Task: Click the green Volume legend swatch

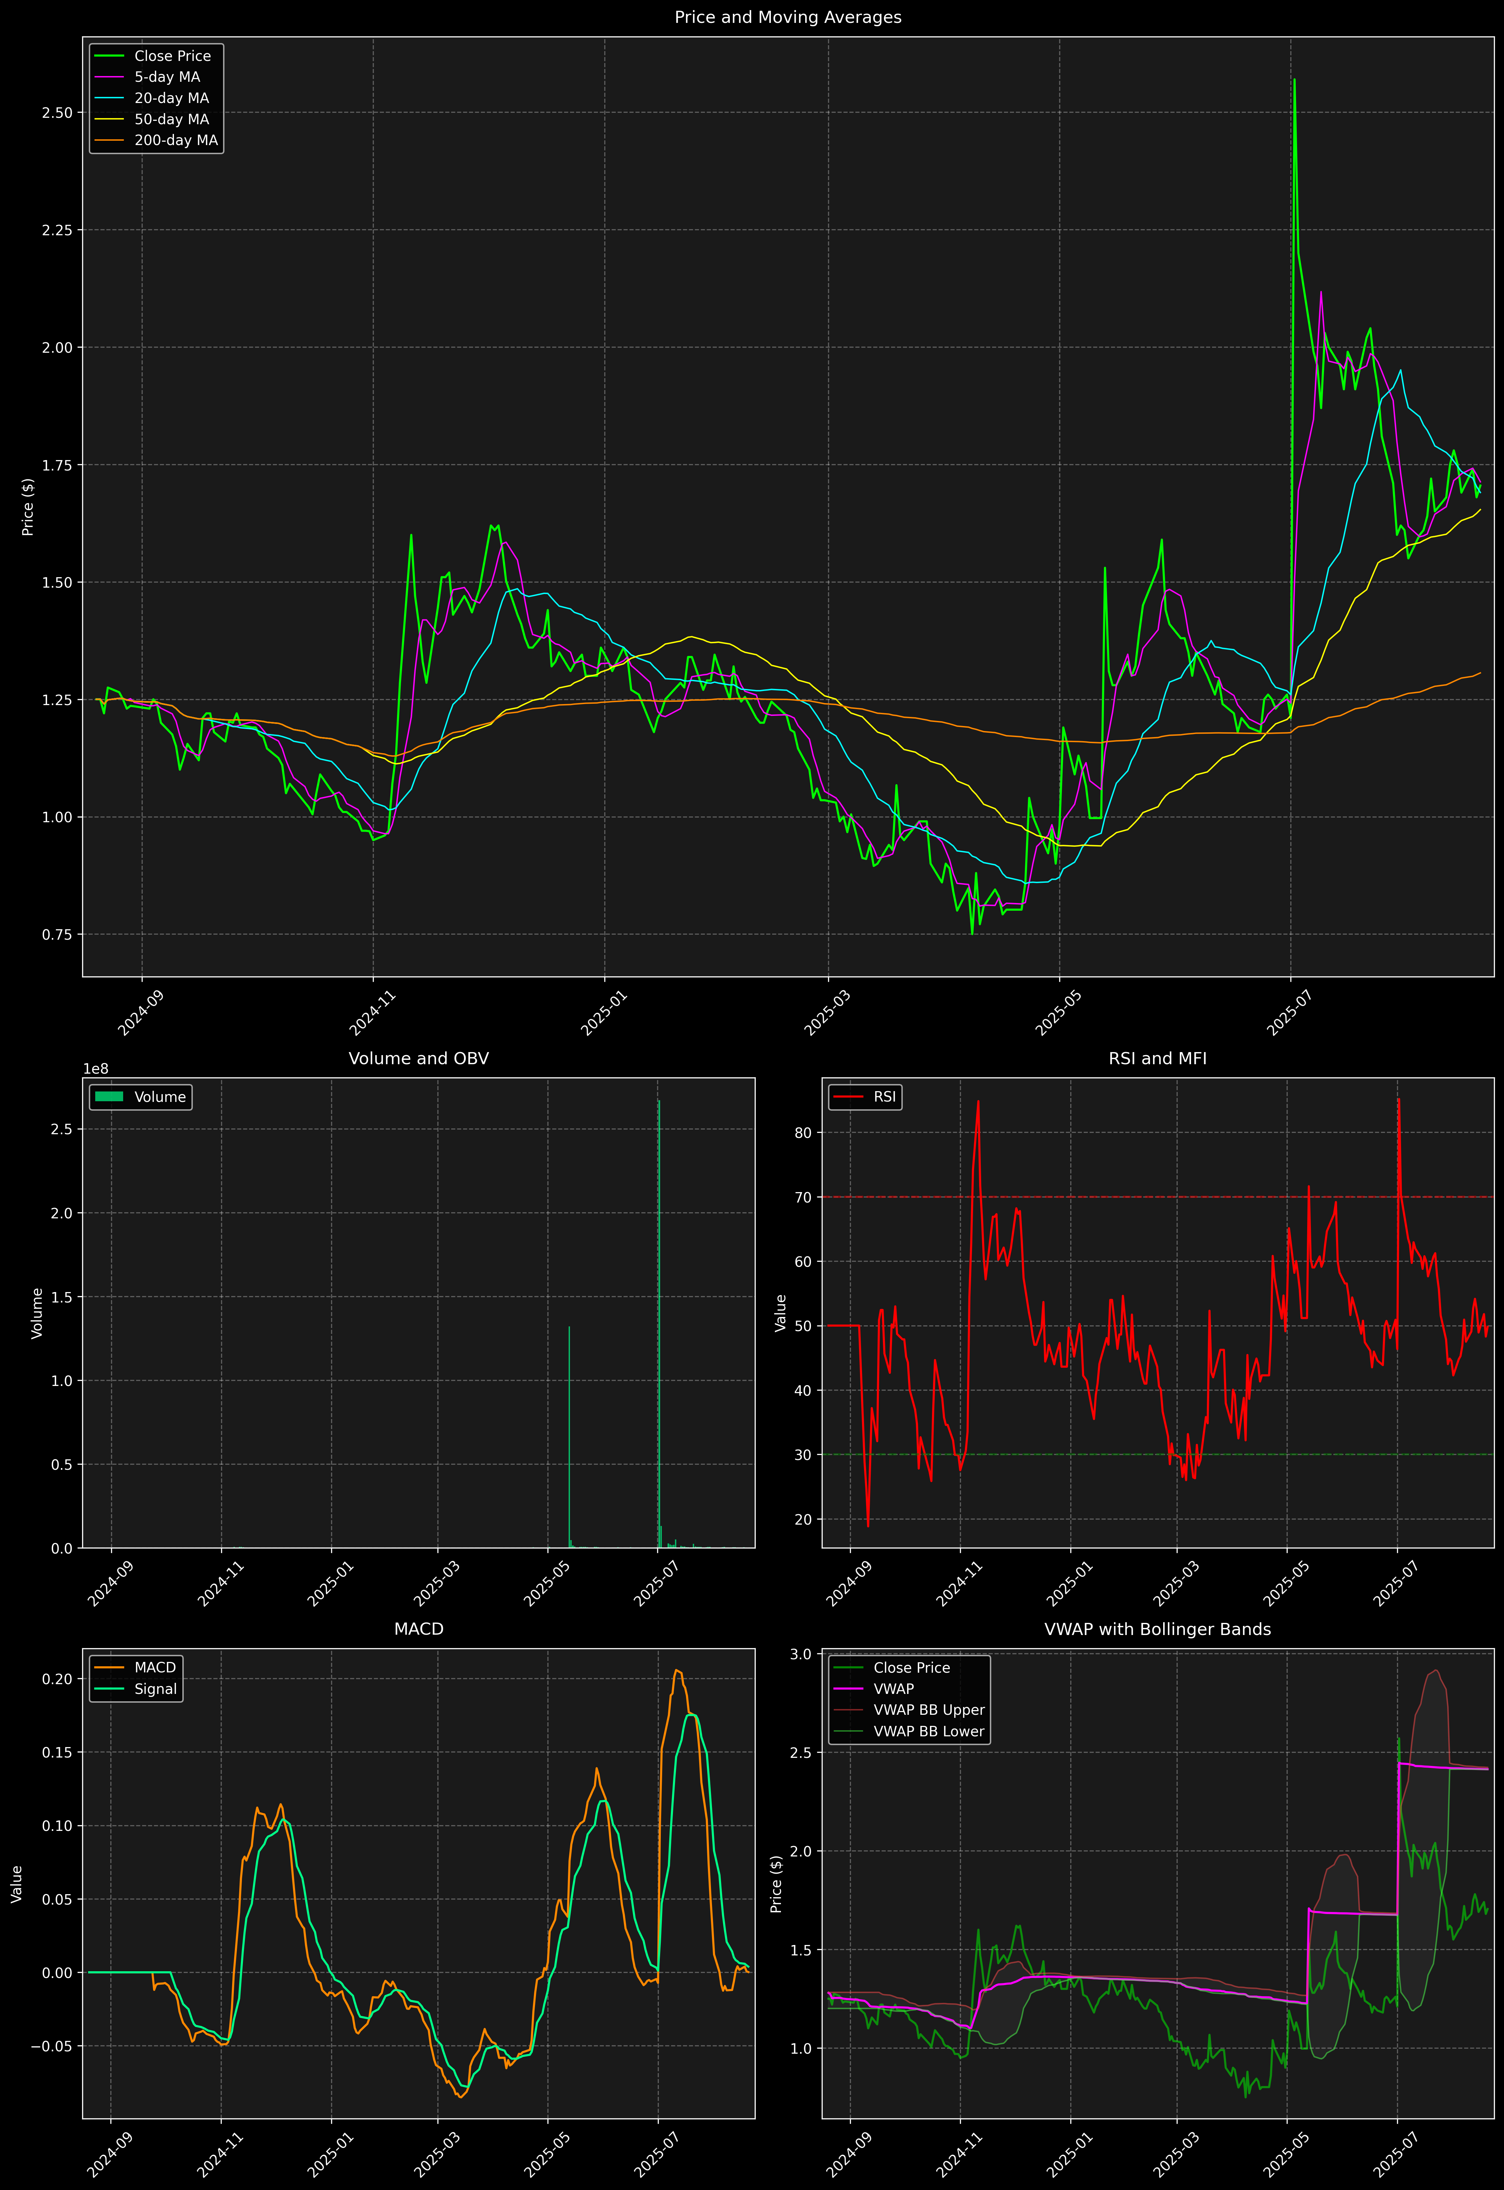Action: pyautogui.click(x=109, y=1097)
